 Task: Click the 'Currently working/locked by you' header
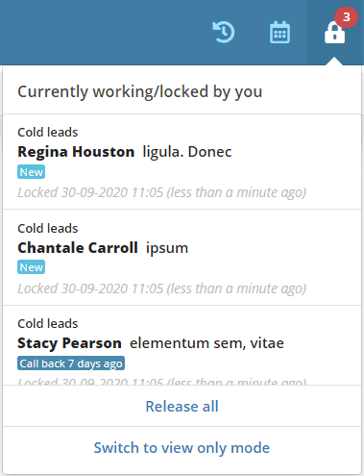140,91
